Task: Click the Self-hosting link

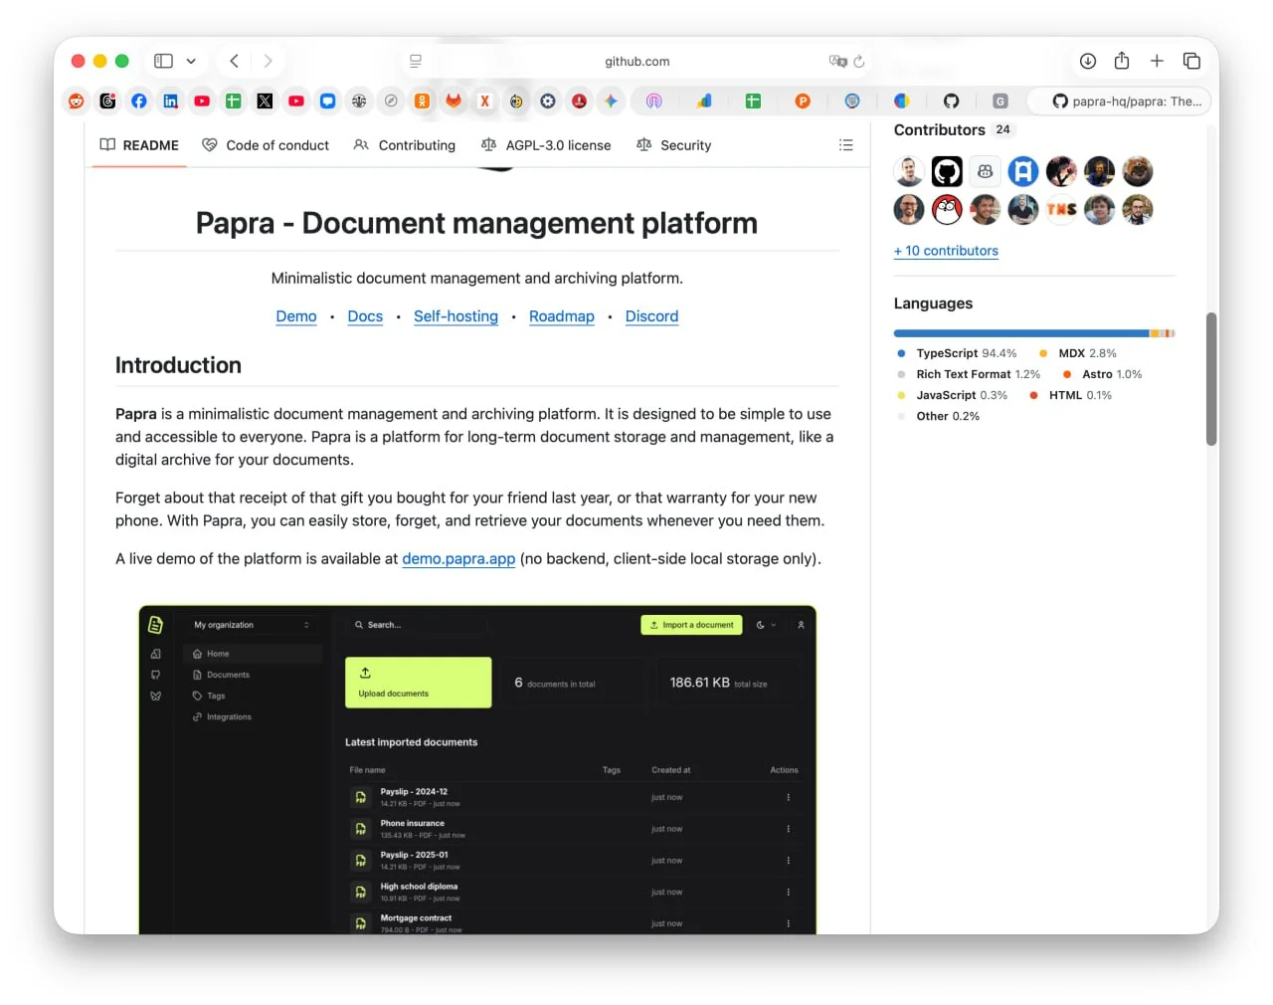Action: [x=455, y=316]
